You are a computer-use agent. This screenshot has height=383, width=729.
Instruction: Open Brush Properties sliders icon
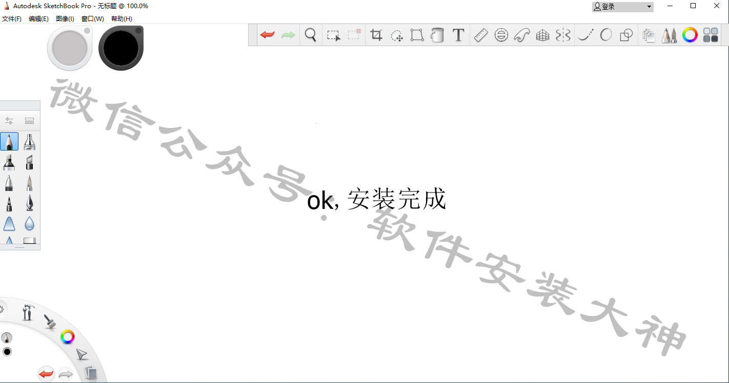point(9,121)
